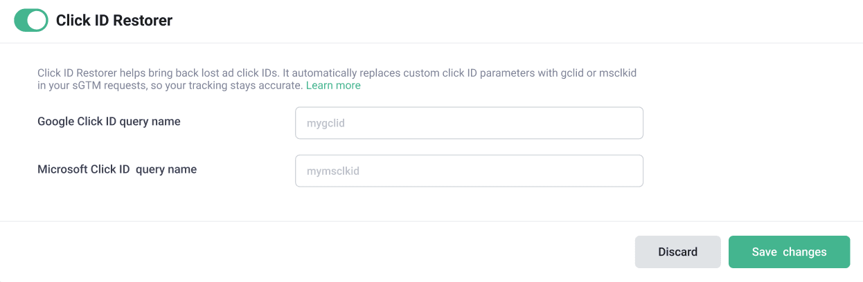Image resolution: width=863 pixels, height=282 pixels.
Task: Discard the unsaved changes
Action: (677, 252)
